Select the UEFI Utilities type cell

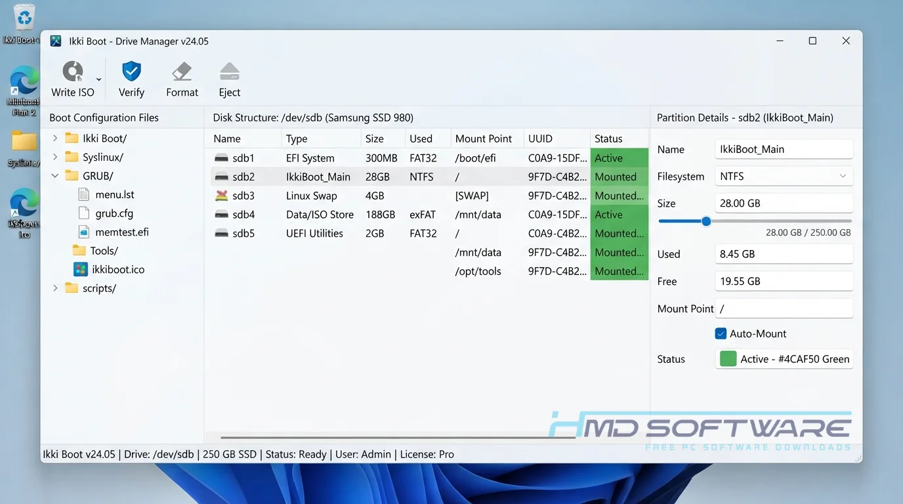click(x=315, y=233)
